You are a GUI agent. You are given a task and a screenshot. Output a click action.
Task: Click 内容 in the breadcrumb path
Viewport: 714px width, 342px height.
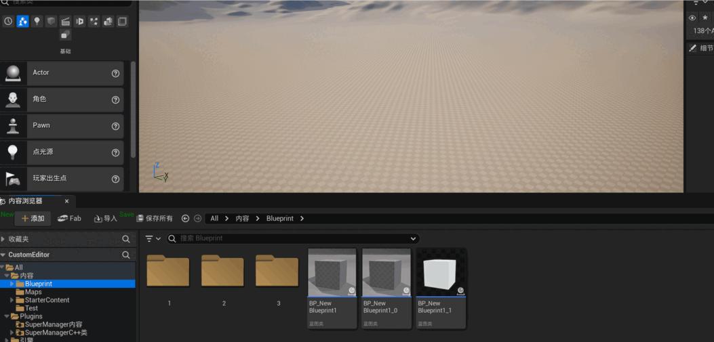coord(242,218)
